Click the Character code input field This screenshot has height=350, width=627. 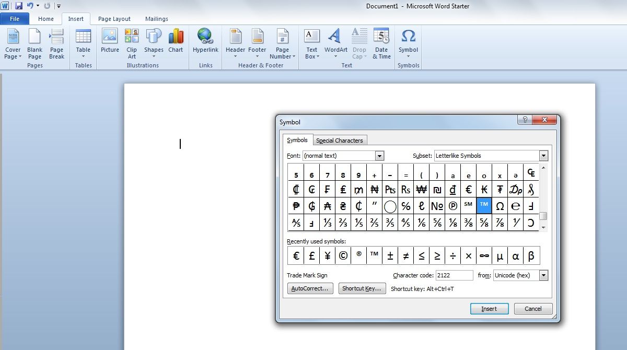click(454, 275)
